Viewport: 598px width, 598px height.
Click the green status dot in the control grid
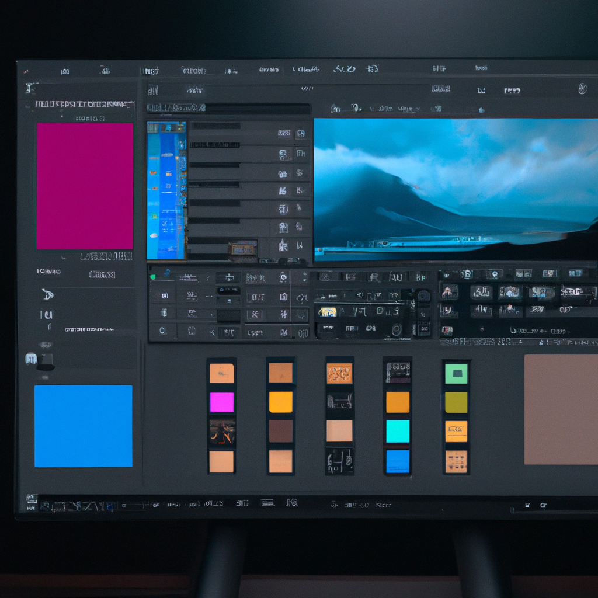click(x=152, y=273)
